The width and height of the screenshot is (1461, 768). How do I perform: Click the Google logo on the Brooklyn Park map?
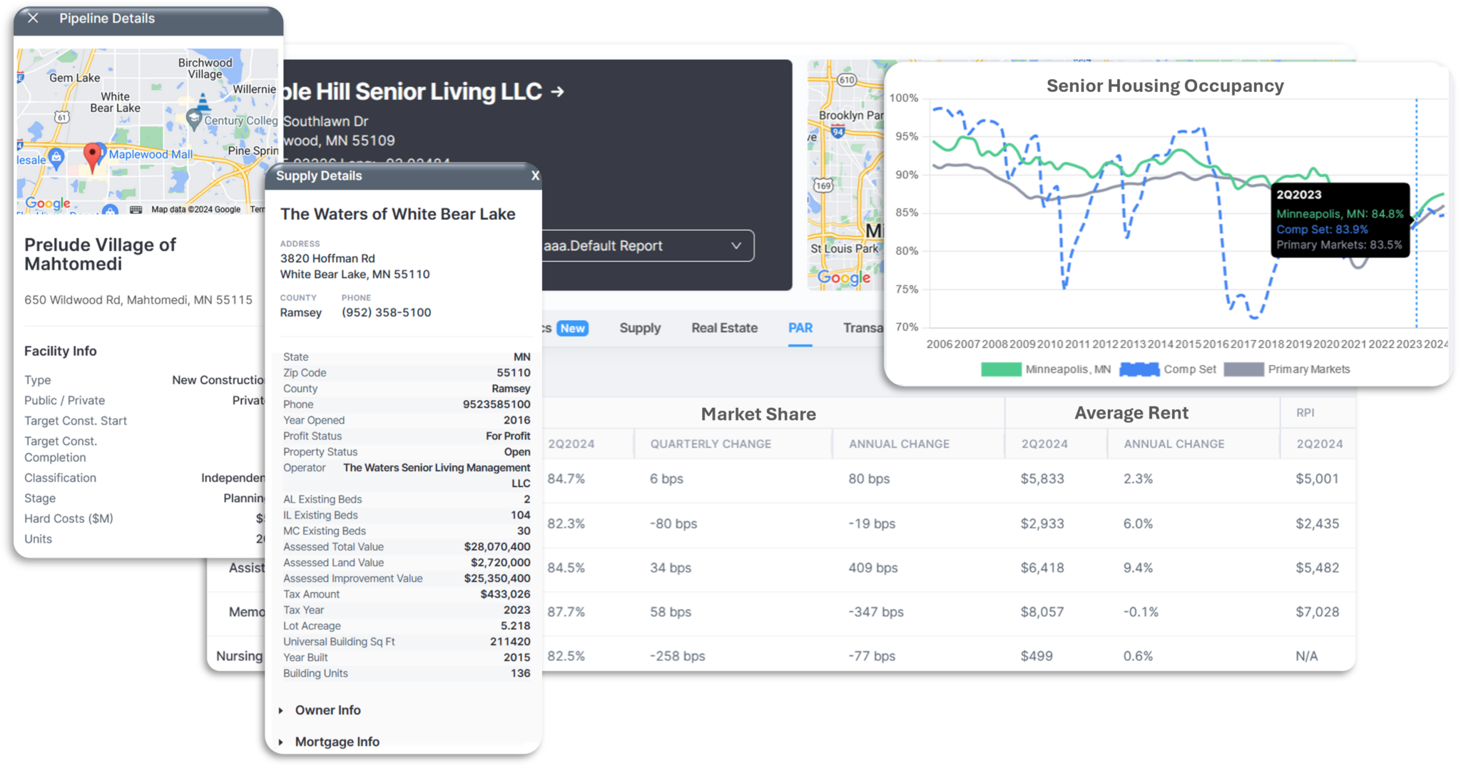[x=844, y=279]
